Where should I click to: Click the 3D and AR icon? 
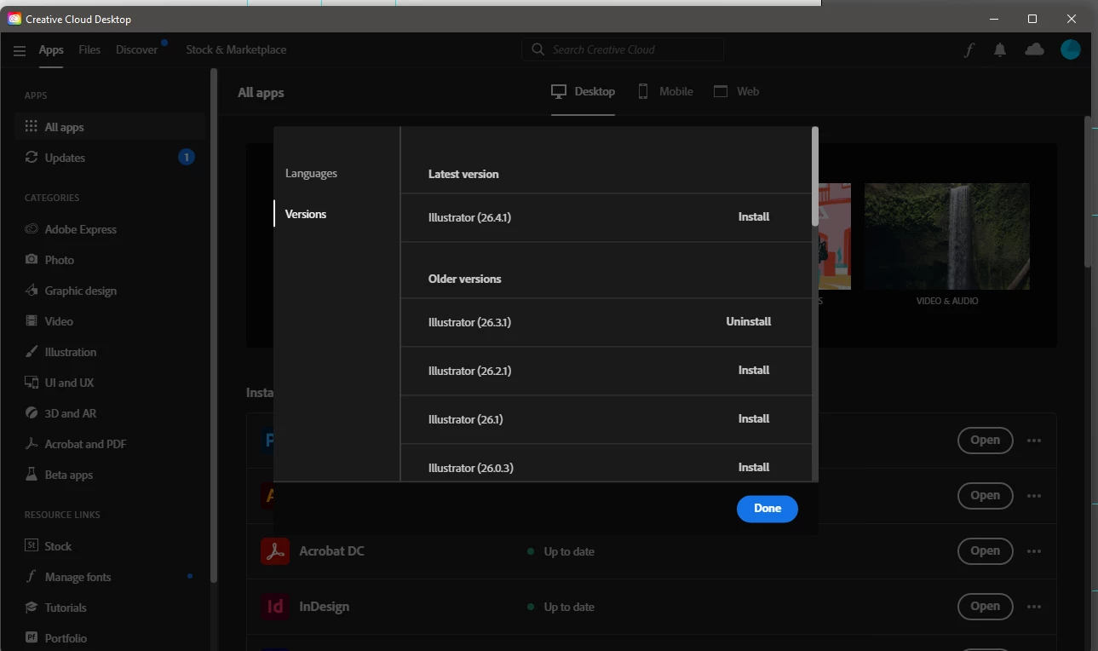[32, 412]
